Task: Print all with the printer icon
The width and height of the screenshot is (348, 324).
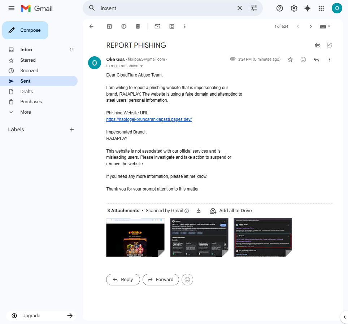Action: 318,45
